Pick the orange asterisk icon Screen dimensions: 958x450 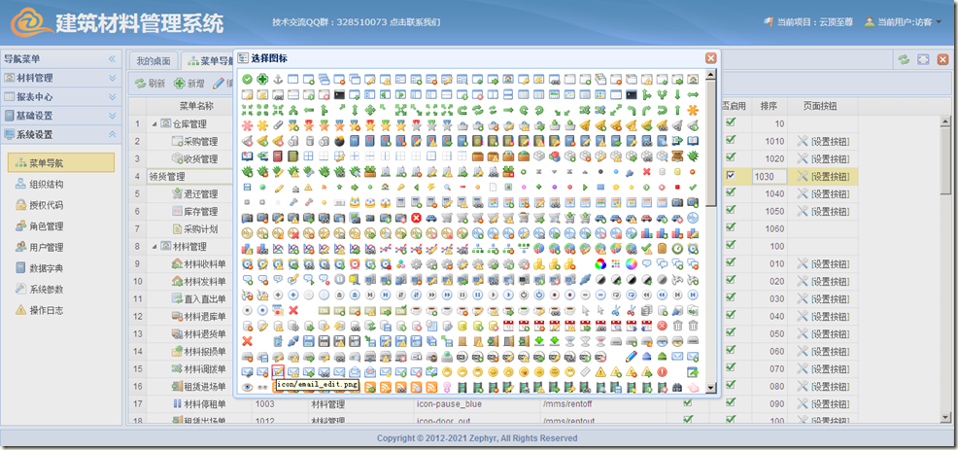(692, 110)
